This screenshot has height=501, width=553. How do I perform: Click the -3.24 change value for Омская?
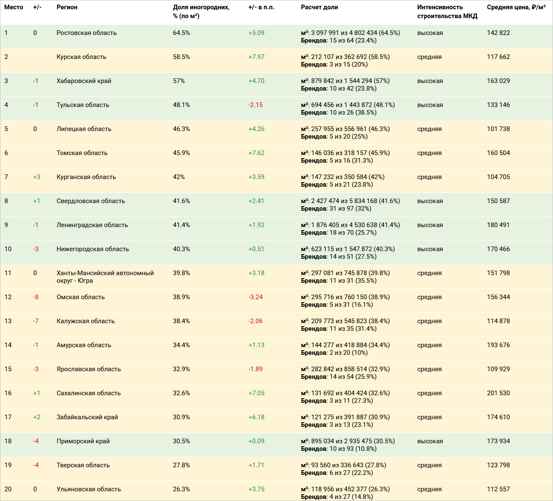pyautogui.click(x=255, y=297)
